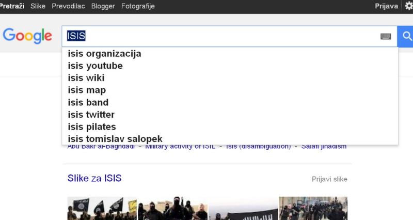Viewport: 413px width, 220px height.
Task: Open the settings gear icon
Action: (x=409, y=6)
